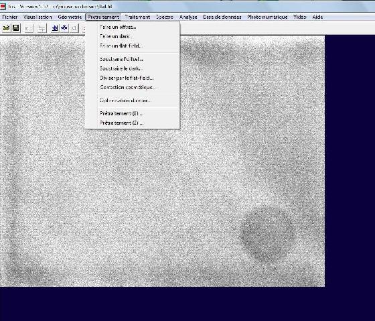Open the Traitement menu
This screenshot has width=375, height=321.
137,17
